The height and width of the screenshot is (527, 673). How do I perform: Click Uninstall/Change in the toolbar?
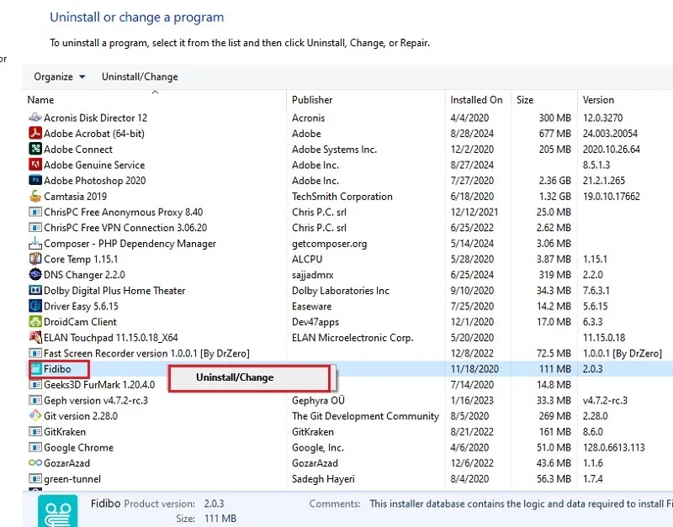pyautogui.click(x=140, y=76)
